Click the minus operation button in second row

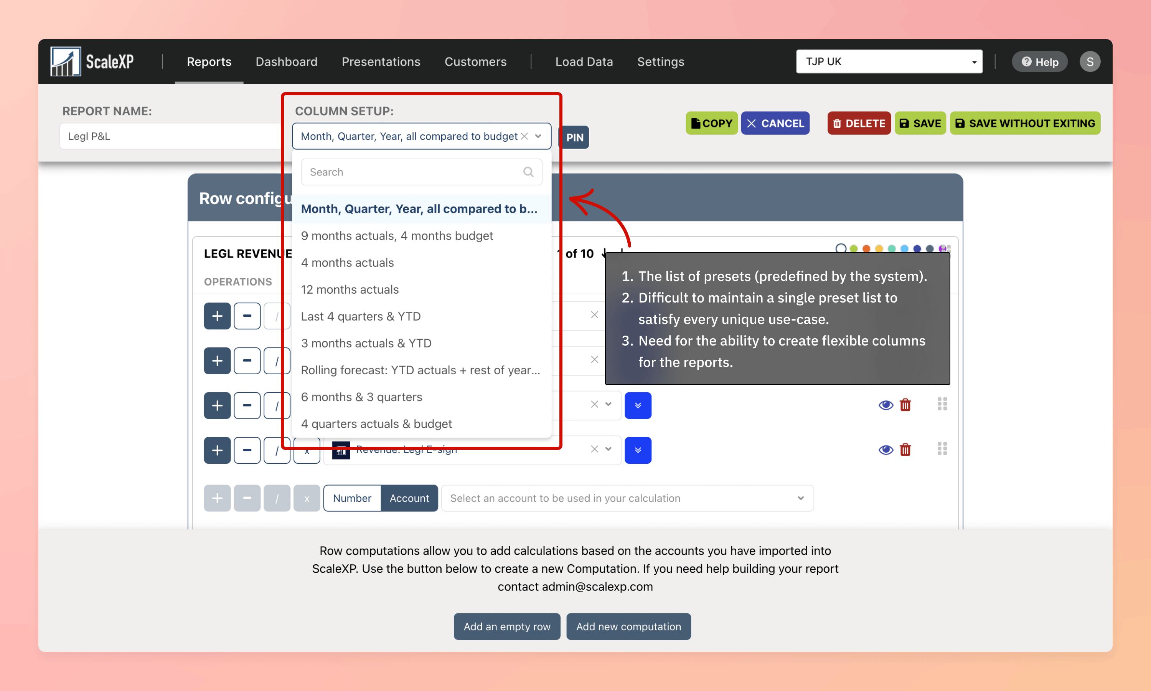247,360
